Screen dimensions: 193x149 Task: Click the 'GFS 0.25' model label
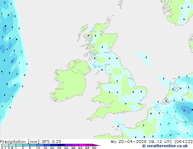click(x=51, y=141)
